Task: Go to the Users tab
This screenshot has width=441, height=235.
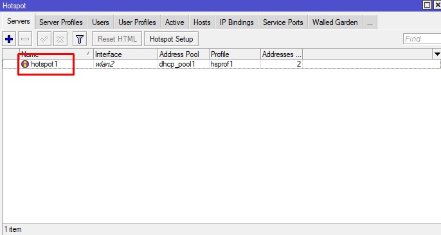Action: tap(100, 22)
